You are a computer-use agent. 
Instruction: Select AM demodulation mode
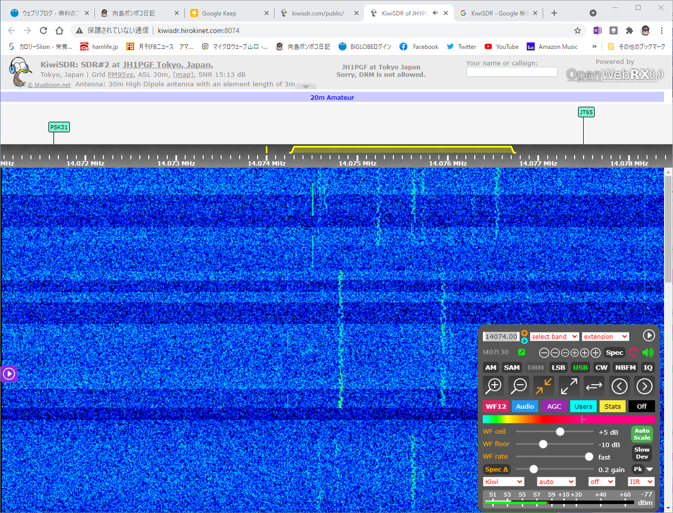pyautogui.click(x=491, y=367)
